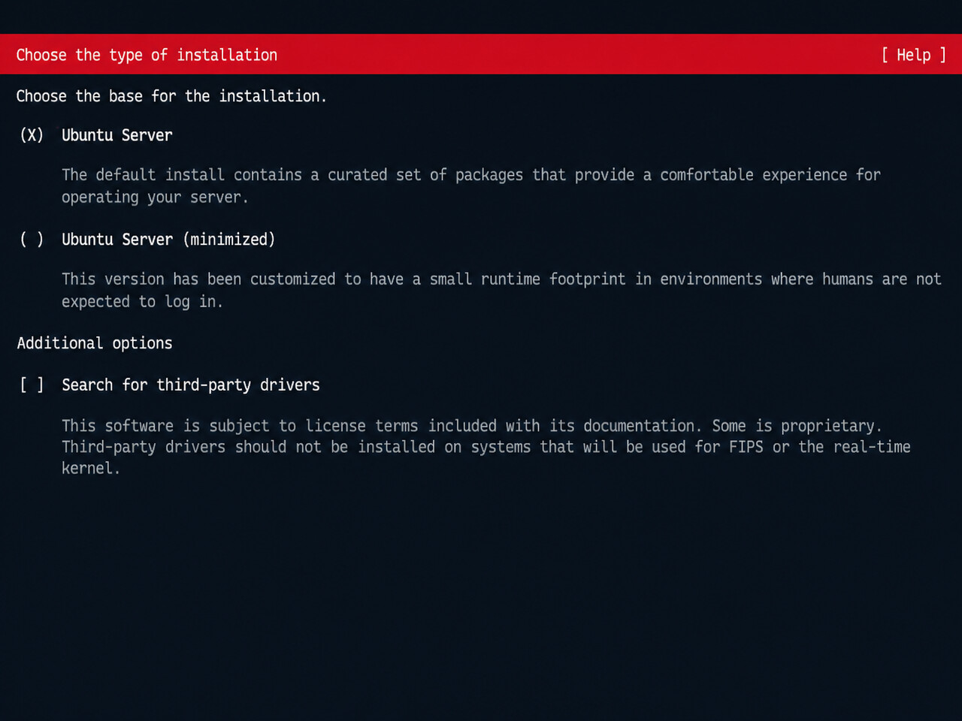Image resolution: width=962 pixels, height=721 pixels.
Task: Open the Help menu in the header
Action: tap(913, 55)
